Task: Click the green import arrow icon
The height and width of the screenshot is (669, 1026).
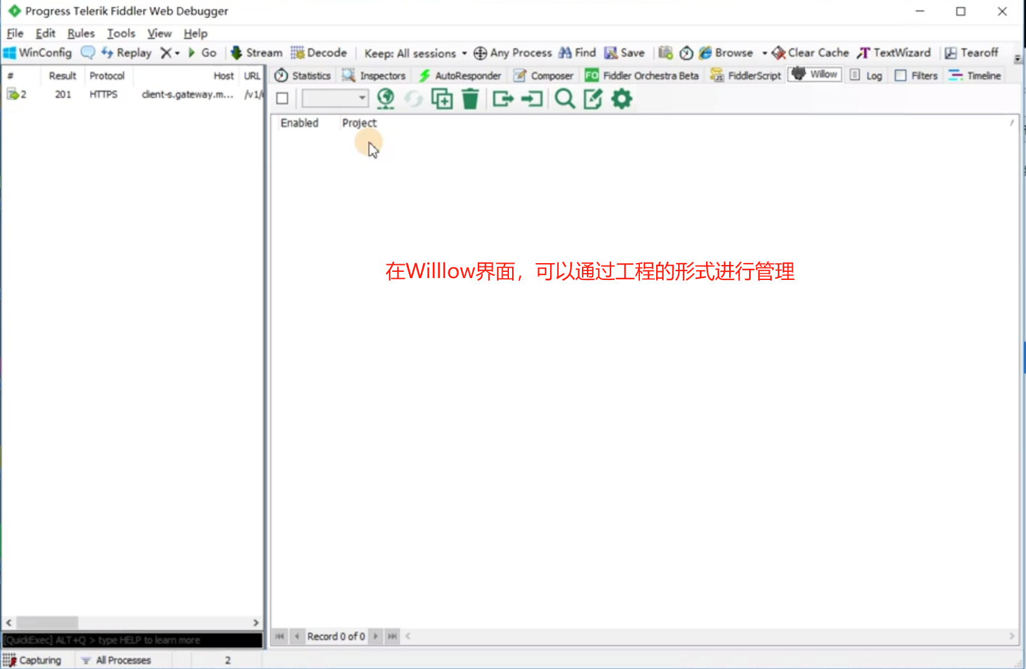Action: coord(532,99)
